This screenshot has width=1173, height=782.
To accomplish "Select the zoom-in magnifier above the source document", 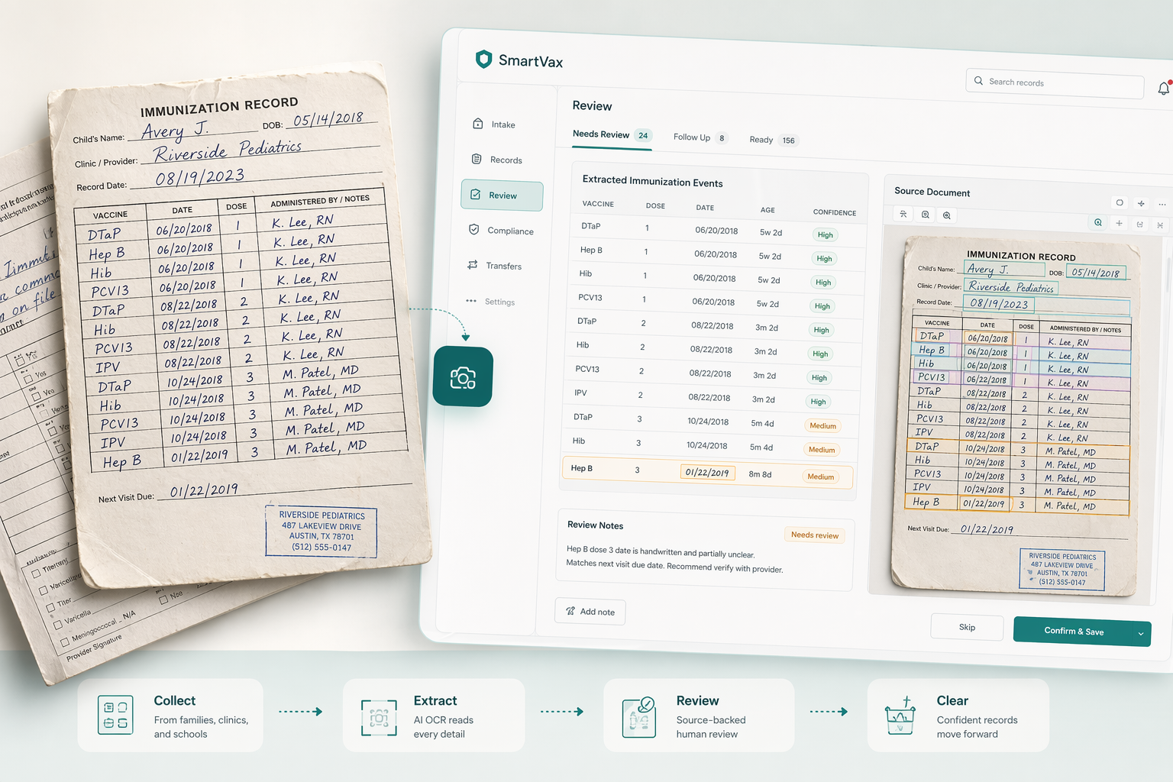I will click(947, 215).
